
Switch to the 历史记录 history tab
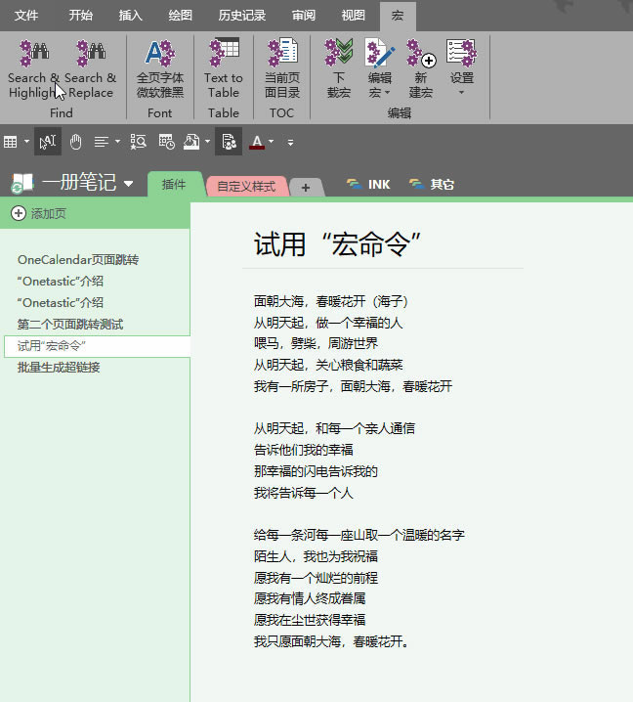tap(242, 16)
